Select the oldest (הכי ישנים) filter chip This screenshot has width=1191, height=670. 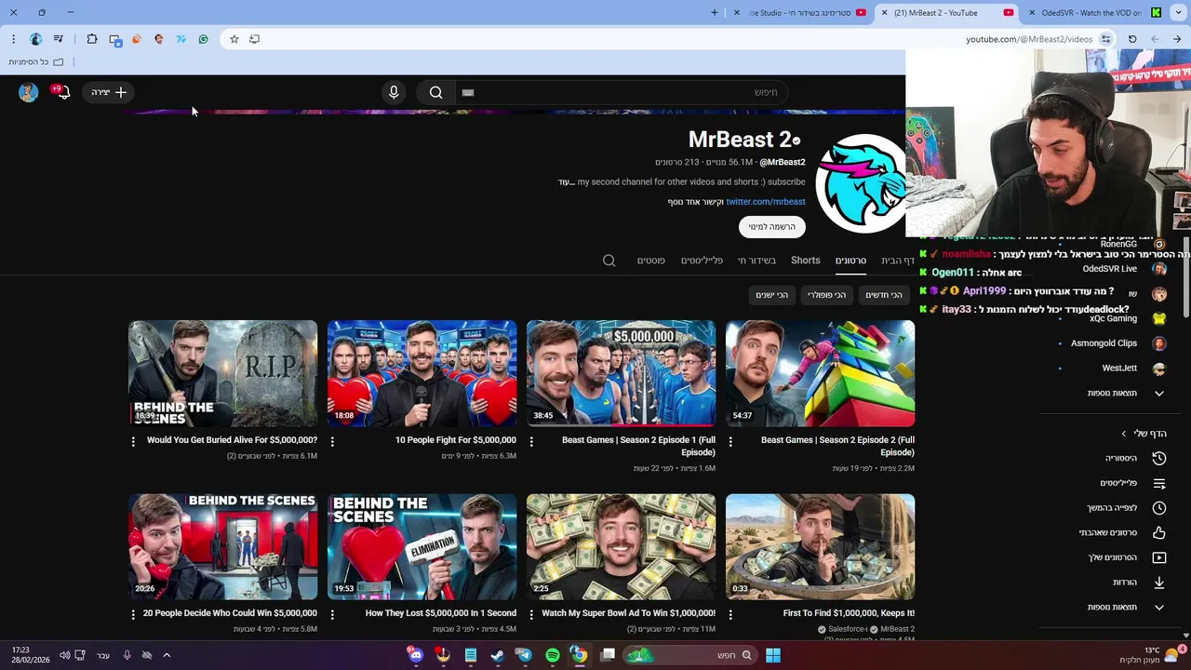[x=771, y=295]
